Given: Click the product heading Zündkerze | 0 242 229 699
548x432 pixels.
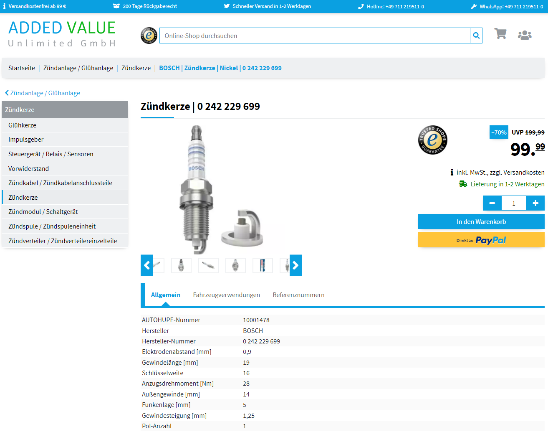Looking at the screenshot, I should pos(200,106).
